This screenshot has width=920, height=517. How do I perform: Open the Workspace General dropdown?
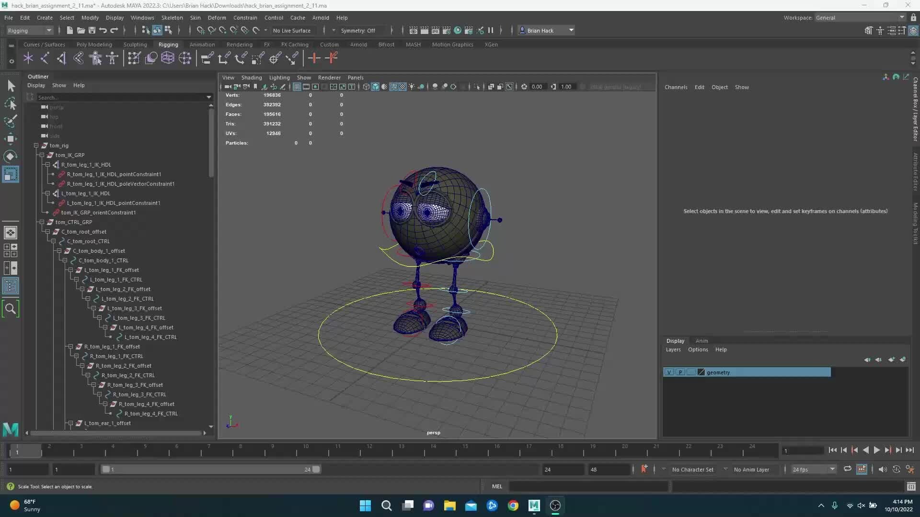[x=858, y=17]
